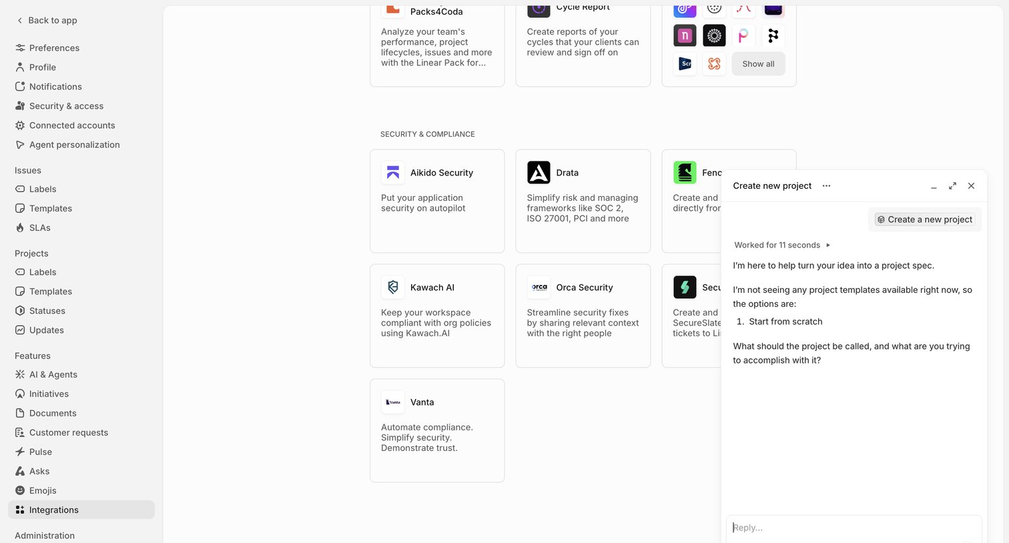
Task: Show all integrations in this category
Action: click(758, 64)
